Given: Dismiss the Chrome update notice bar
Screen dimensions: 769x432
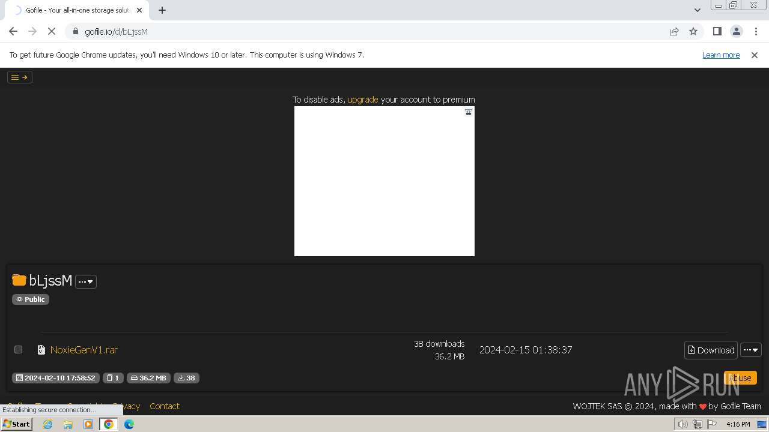Looking at the screenshot, I should tap(755, 55).
